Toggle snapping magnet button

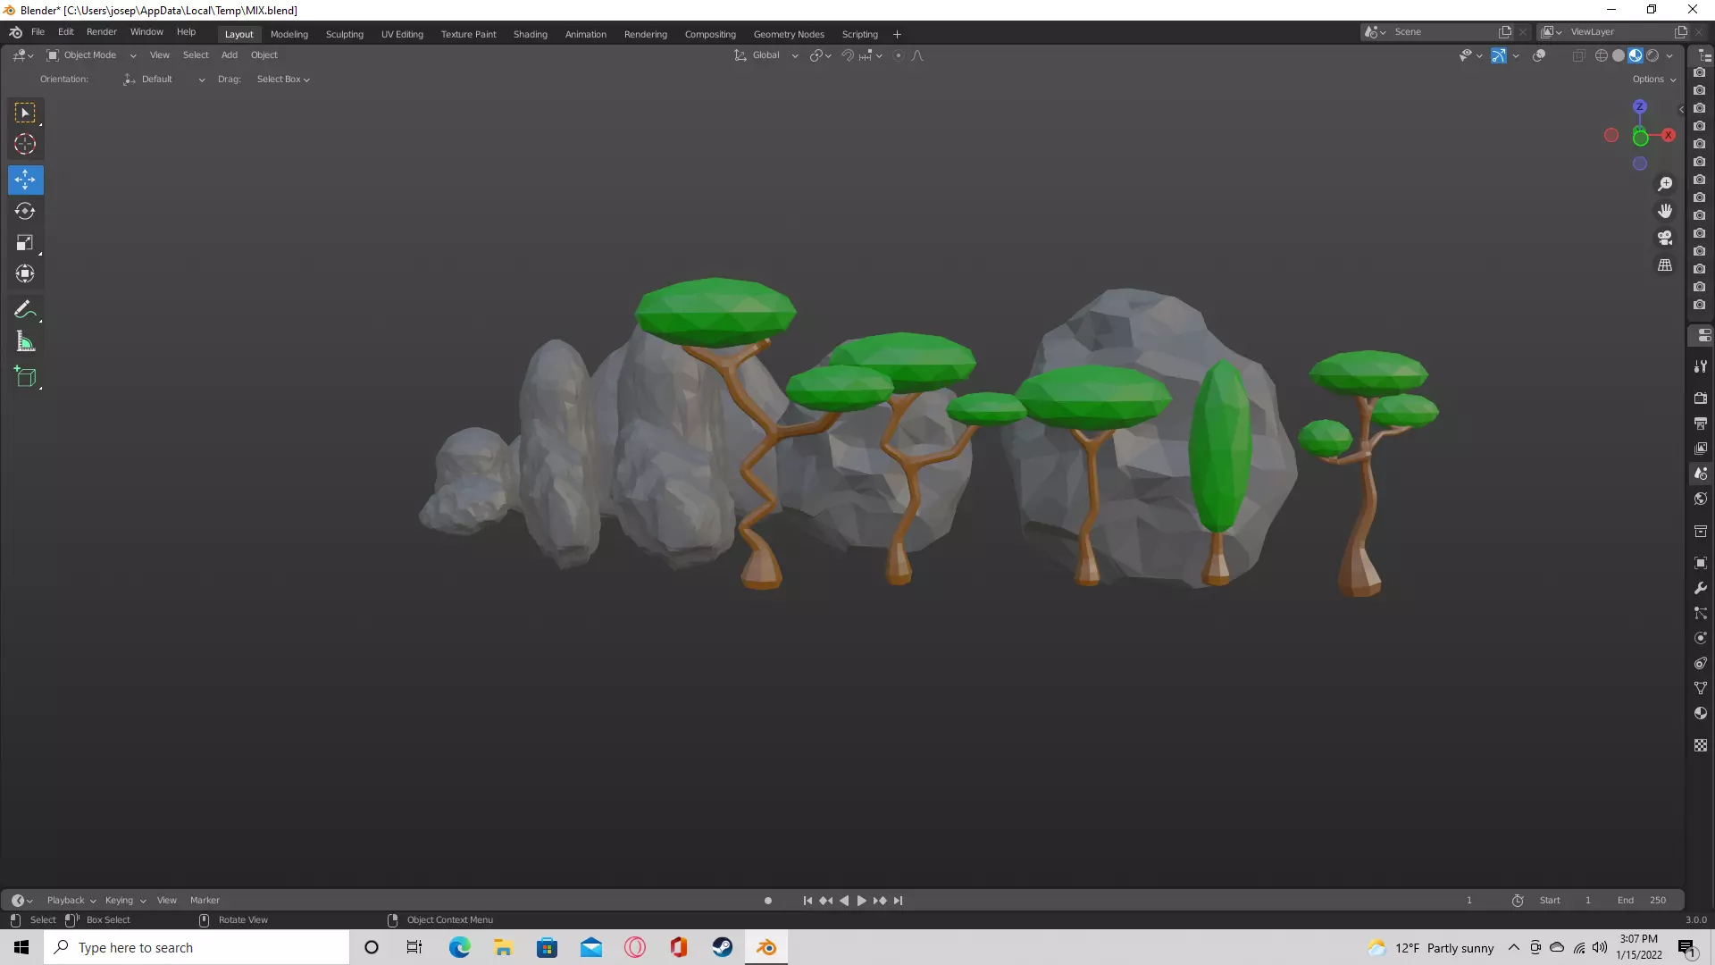848,55
